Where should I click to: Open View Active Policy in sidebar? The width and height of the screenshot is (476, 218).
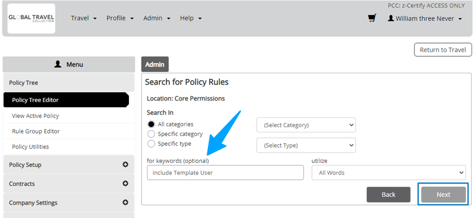tap(36, 116)
